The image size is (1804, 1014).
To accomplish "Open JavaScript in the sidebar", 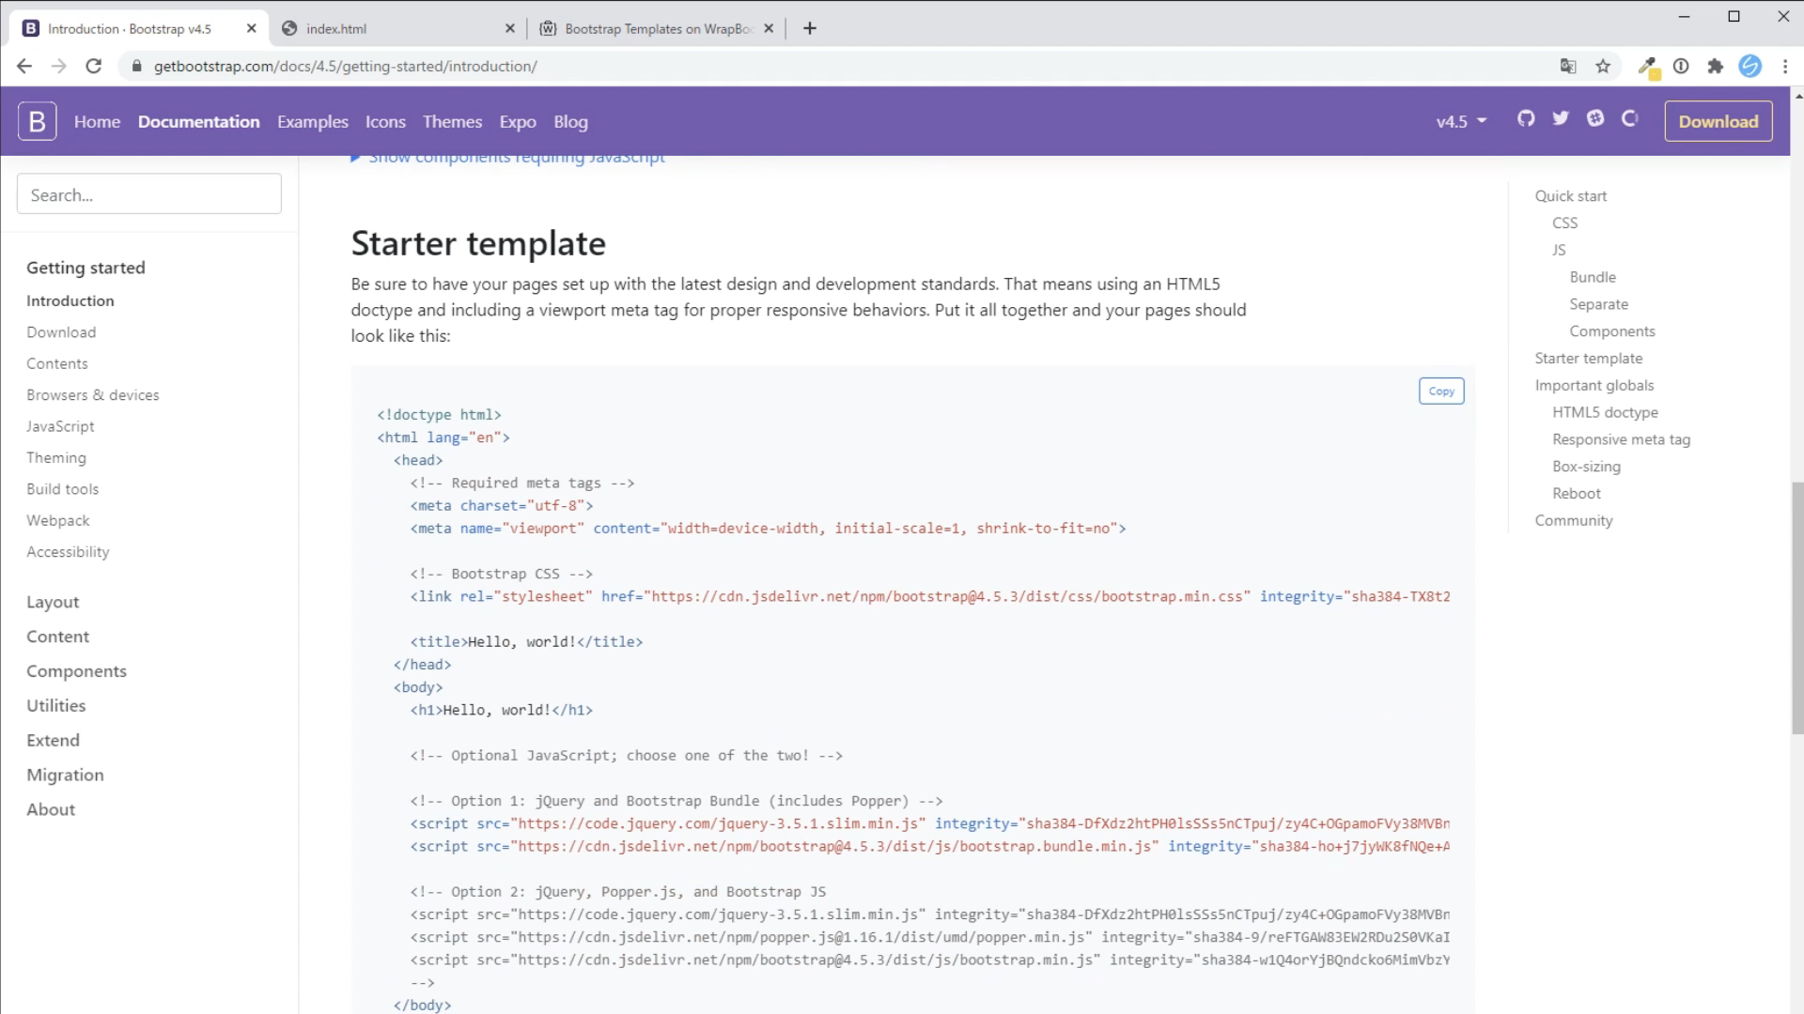I will click(x=60, y=426).
